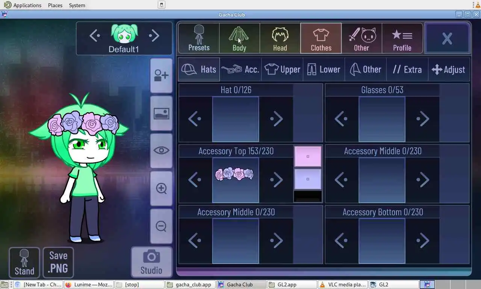Select the Hats subcategory

point(199,69)
